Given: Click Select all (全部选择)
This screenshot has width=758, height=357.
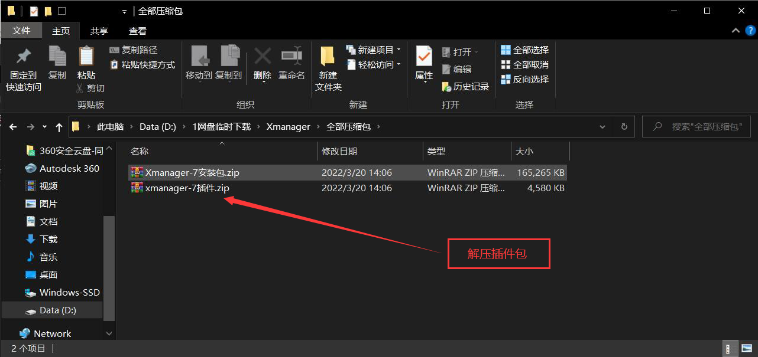Looking at the screenshot, I should pos(524,50).
